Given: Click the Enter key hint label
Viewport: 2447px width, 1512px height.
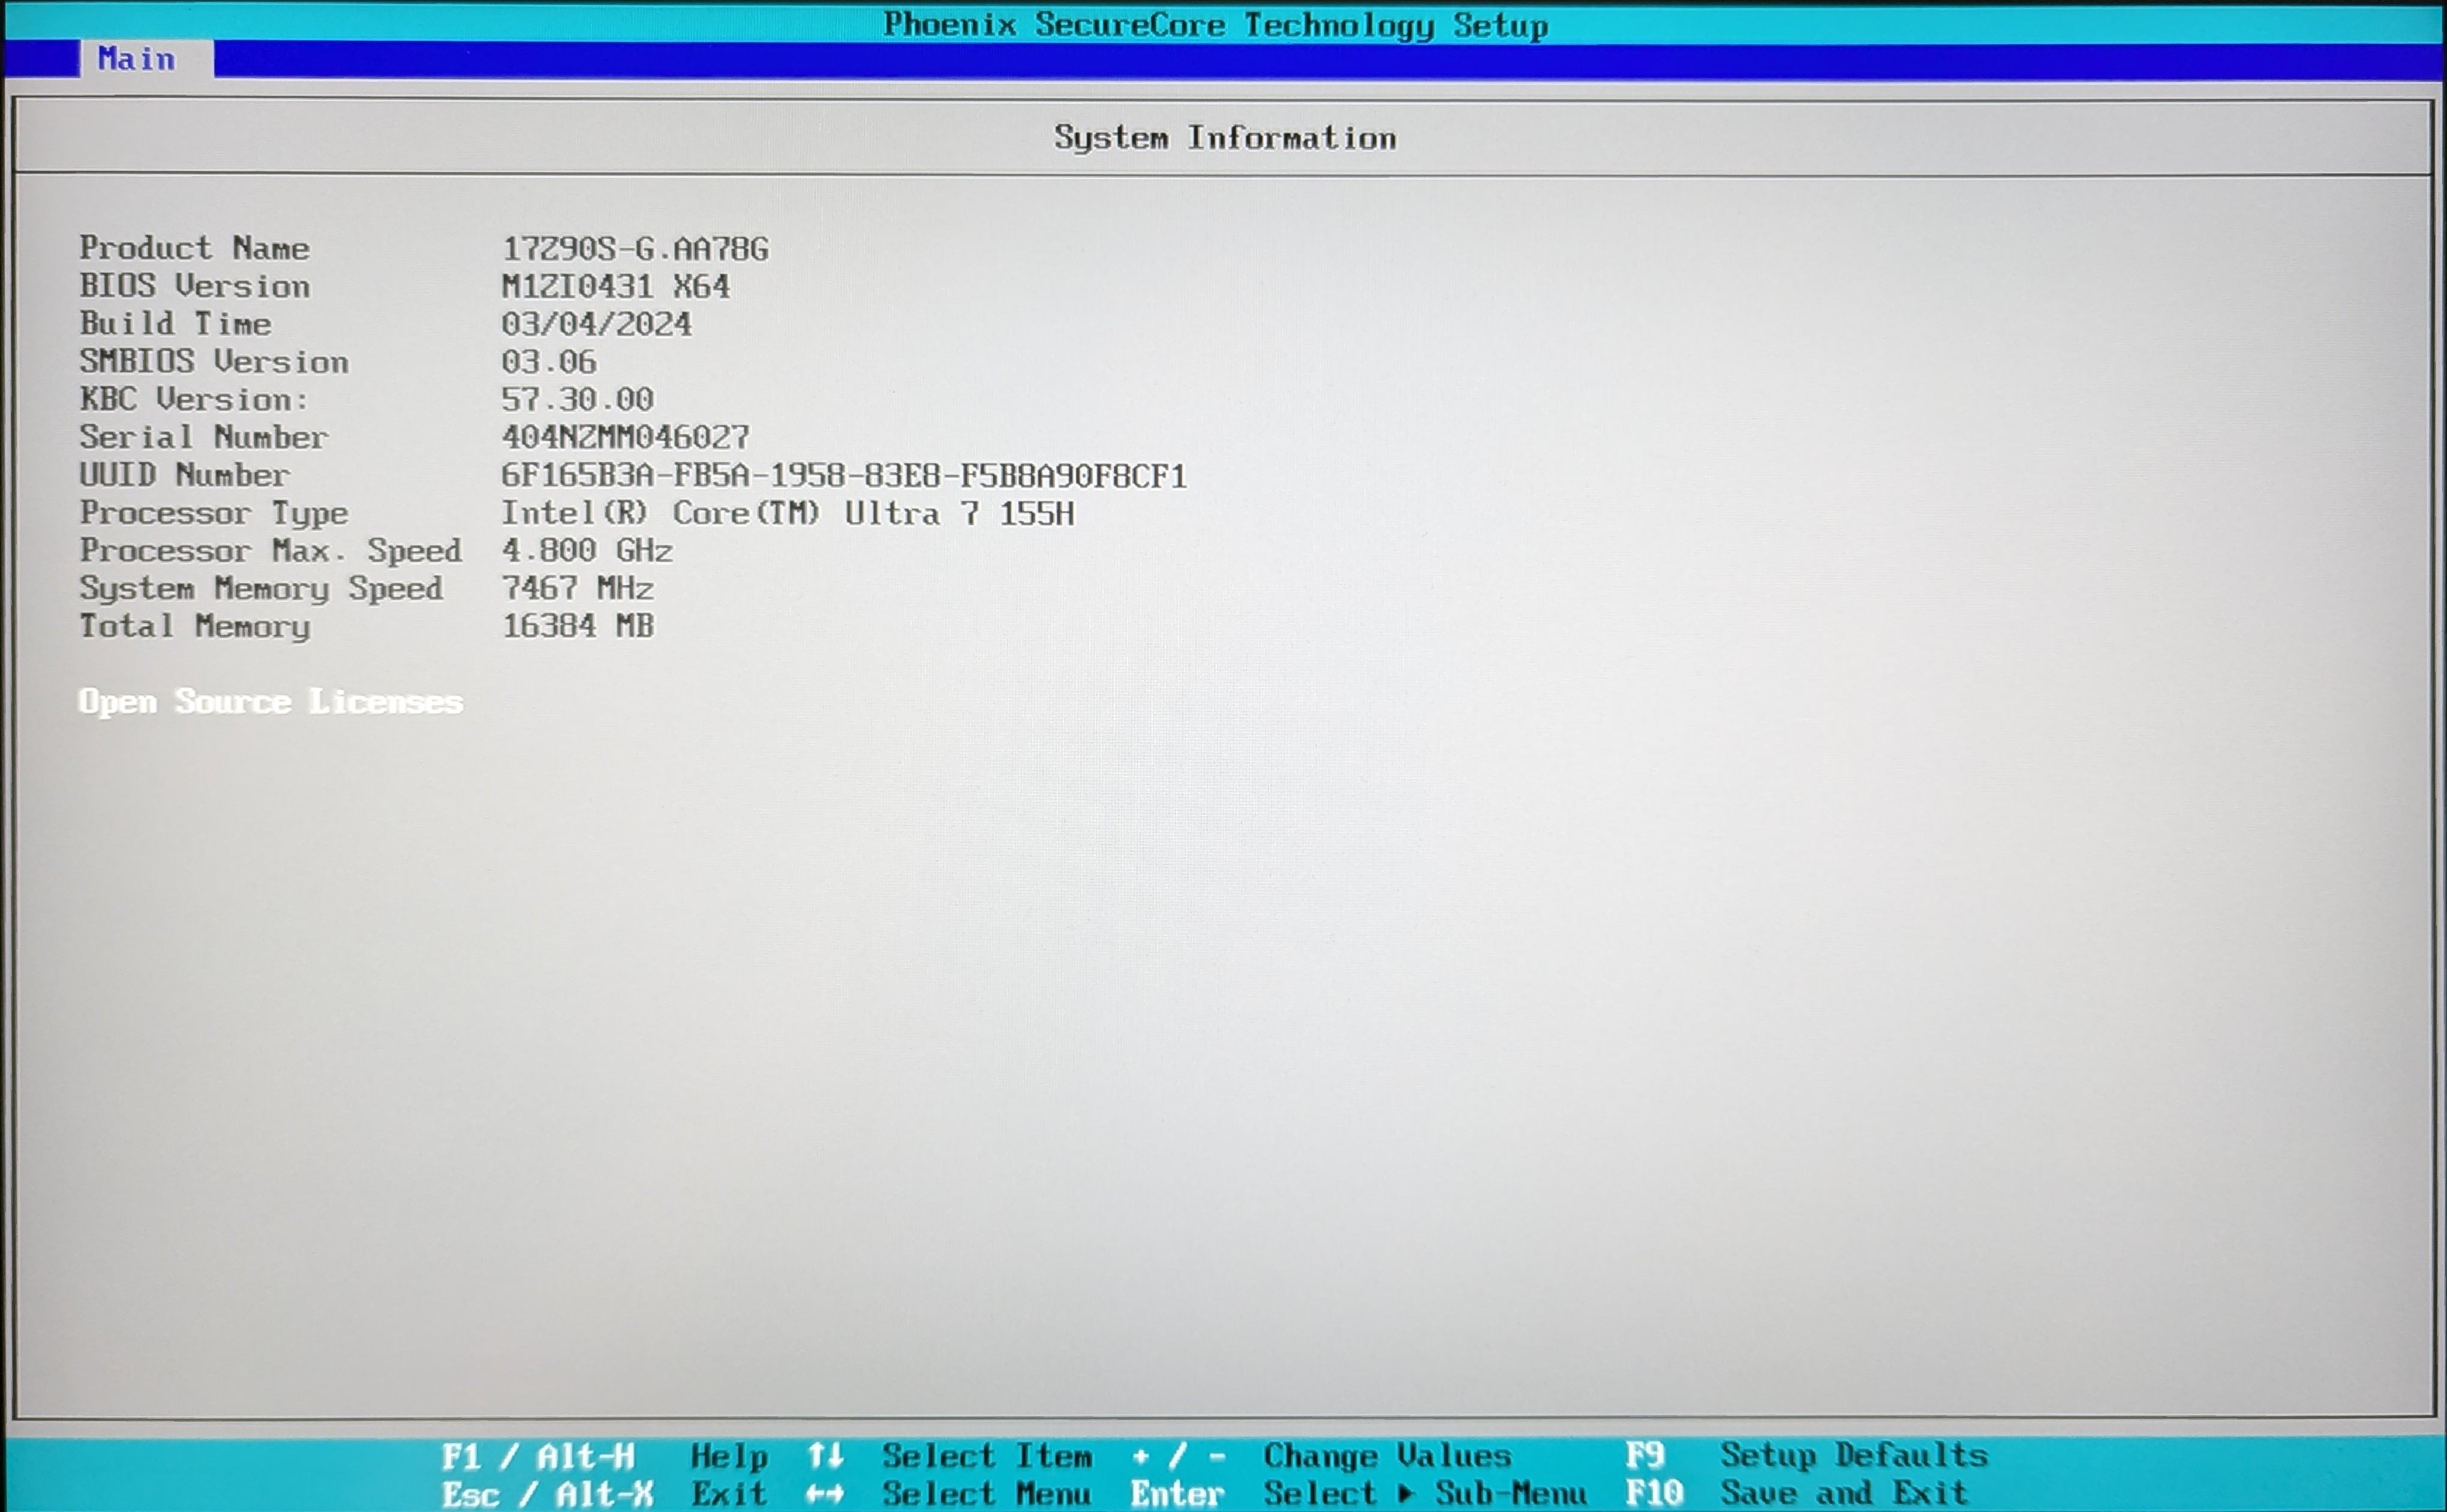Looking at the screenshot, I should [x=1177, y=1493].
